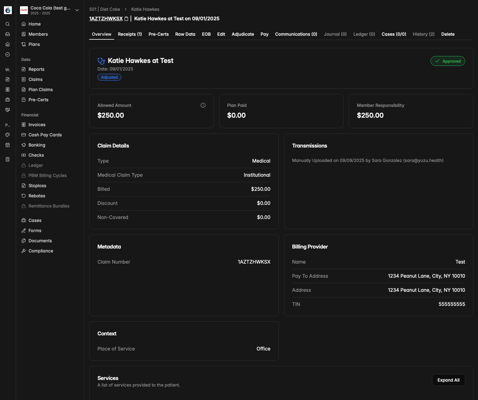Click the check-circle icon in the narrow rail

8,54
